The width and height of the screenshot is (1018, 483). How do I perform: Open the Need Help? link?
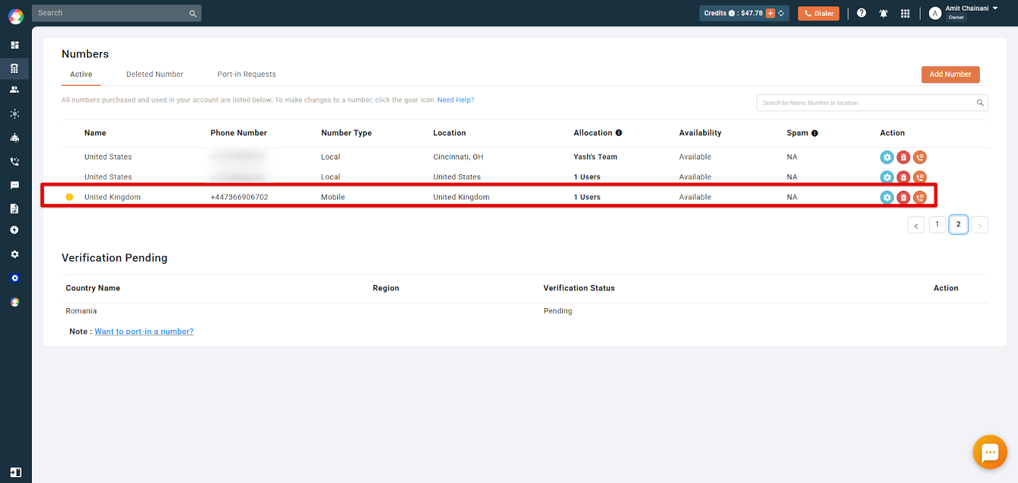(456, 100)
